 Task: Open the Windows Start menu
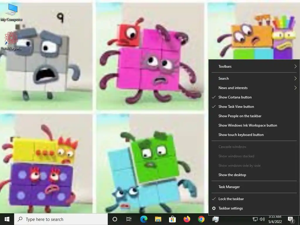click(x=7, y=219)
